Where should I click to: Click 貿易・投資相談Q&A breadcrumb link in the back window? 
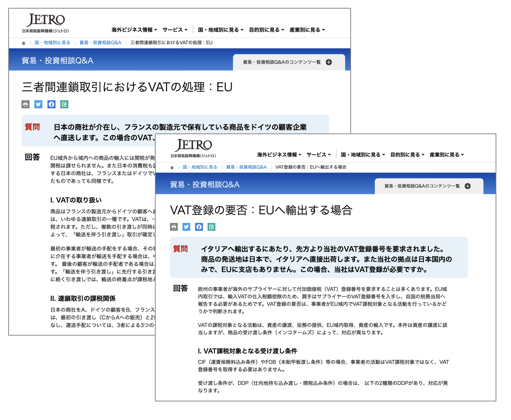tap(100, 43)
